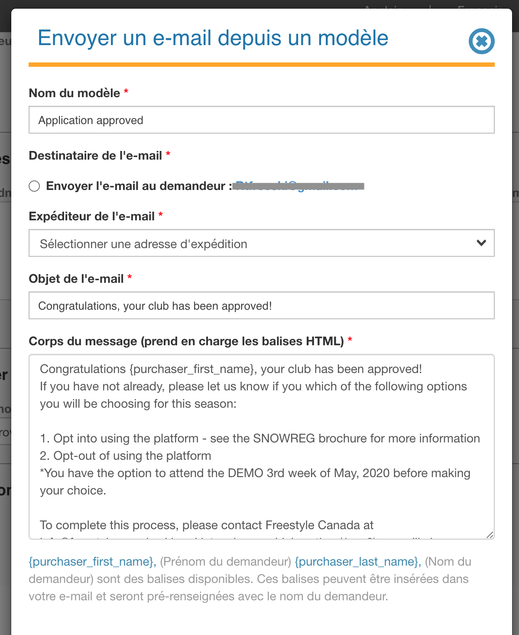This screenshot has height=635, width=519.
Task: Click the "Envoyer l'e-mail au demandeur" label
Action: click(x=136, y=186)
